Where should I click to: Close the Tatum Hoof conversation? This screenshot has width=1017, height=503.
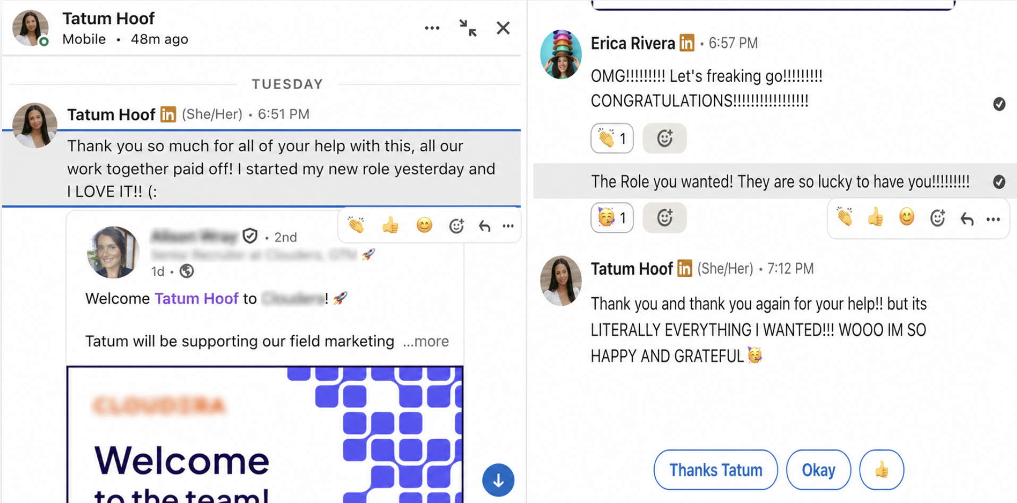click(503, 28)
